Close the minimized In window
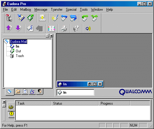Viewport: 154px width, 129px height. point(100,84)
